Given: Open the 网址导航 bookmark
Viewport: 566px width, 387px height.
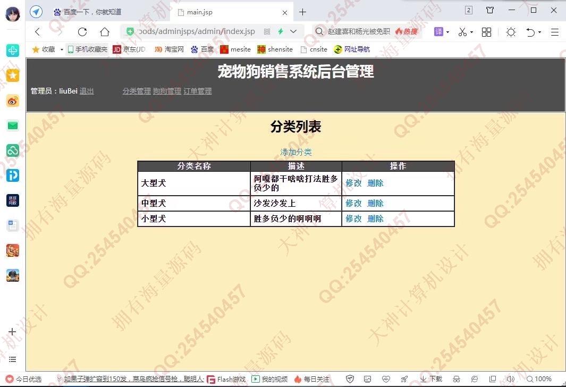Looking at the screenshot, I should click(x=352, y=49).
